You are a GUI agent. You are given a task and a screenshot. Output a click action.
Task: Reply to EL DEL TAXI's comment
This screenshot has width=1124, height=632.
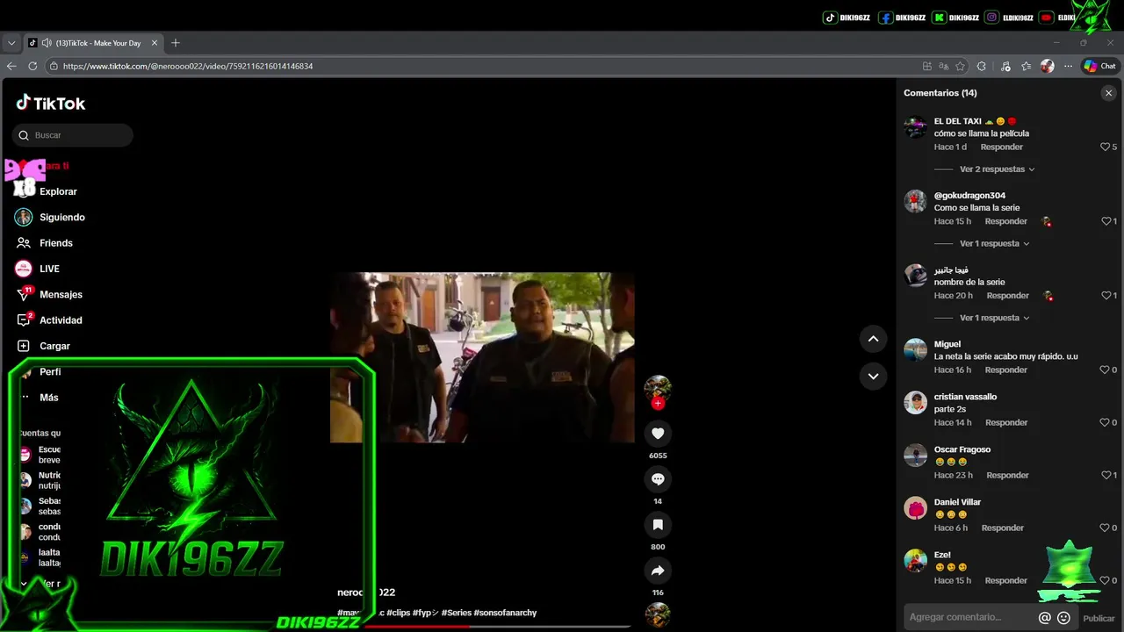1001,147
